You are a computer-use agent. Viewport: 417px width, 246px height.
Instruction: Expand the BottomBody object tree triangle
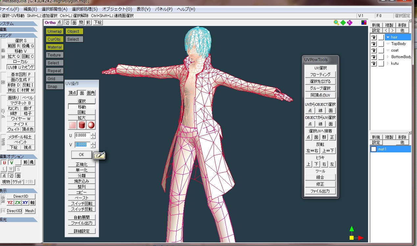click(388, 57)
